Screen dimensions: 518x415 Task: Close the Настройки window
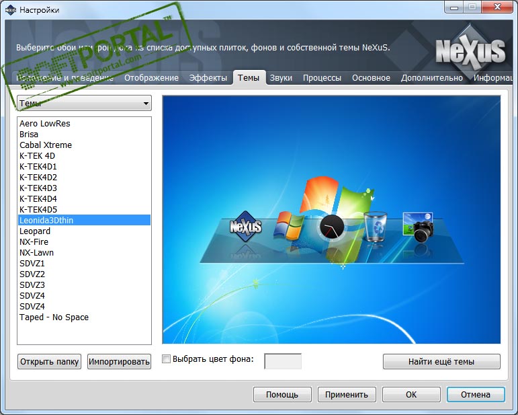pyautogui.click(x=498, y=7)
